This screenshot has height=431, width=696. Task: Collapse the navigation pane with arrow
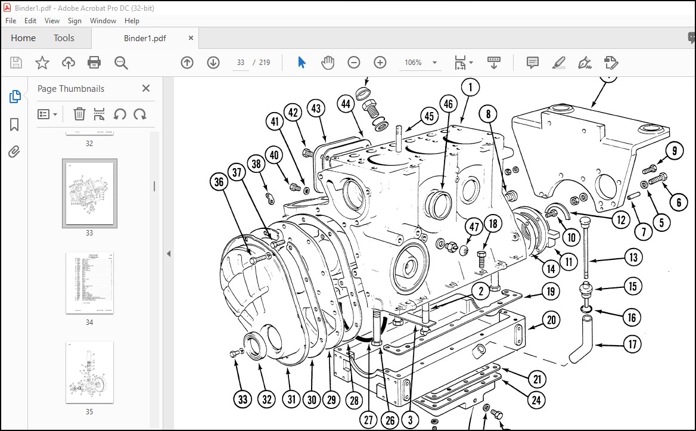click(x=169, y=253)
